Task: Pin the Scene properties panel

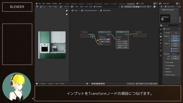Action: [x=179, y=29]
